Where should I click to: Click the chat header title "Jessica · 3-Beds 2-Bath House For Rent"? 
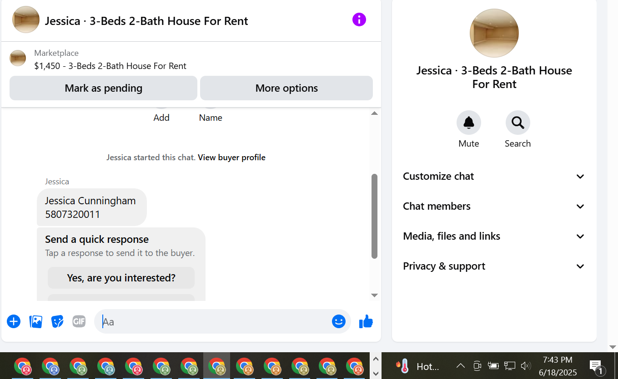click(x=146, y=21)
